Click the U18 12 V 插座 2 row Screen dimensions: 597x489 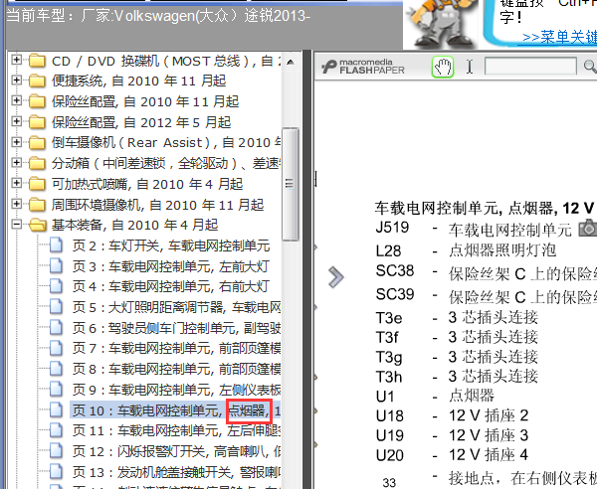453,415
